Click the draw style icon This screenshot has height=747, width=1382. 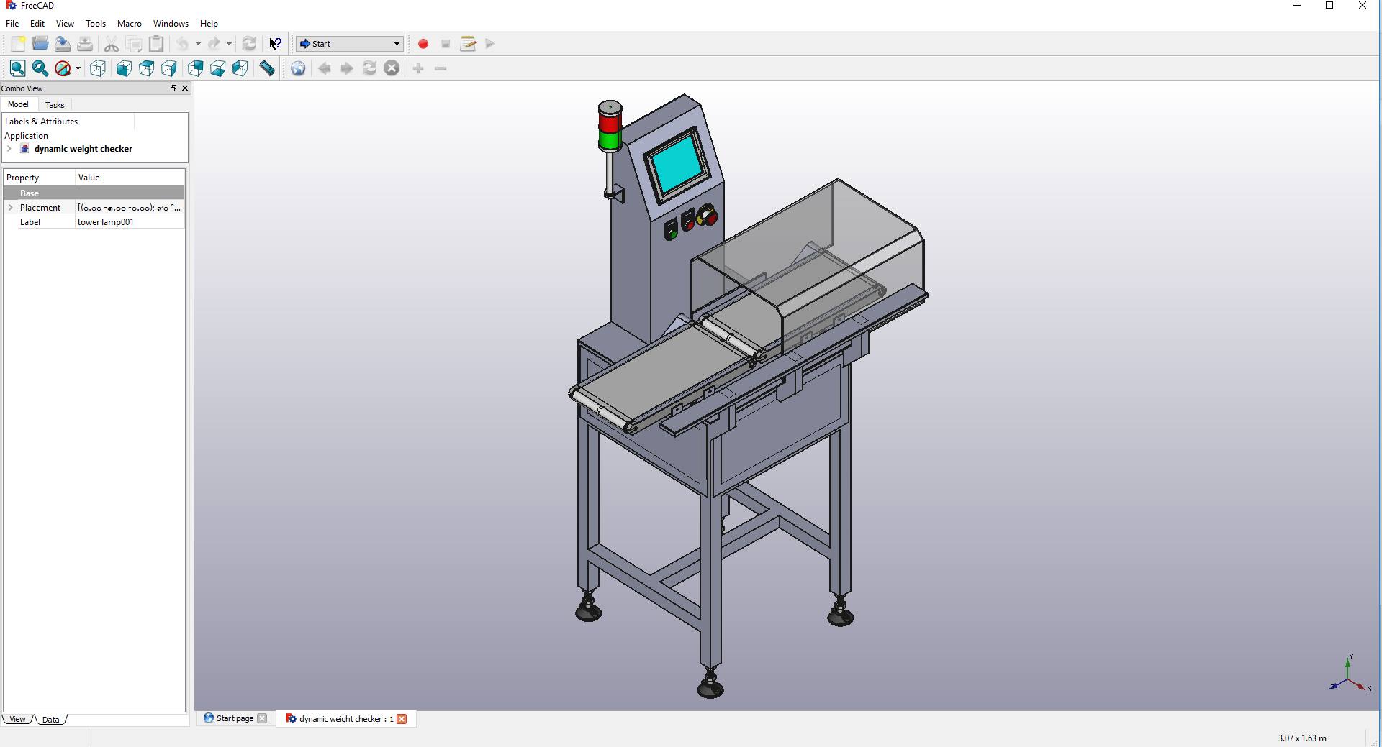click(x=63, y=68)
